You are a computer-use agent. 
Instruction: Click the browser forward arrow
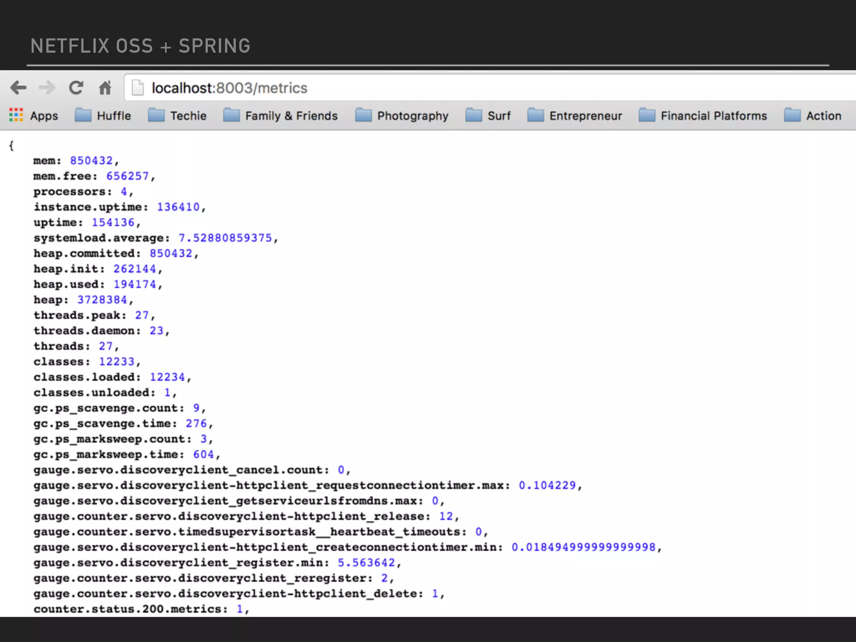[x=47, y=88]
